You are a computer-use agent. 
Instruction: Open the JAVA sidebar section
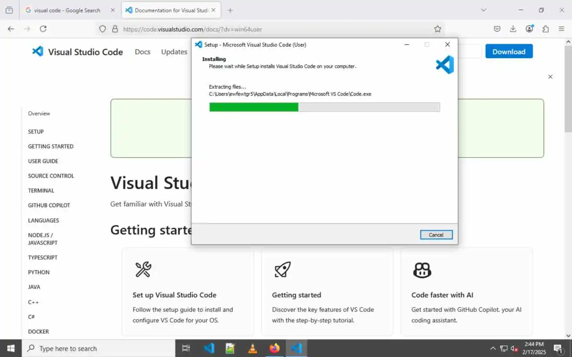tap(34, 287)
